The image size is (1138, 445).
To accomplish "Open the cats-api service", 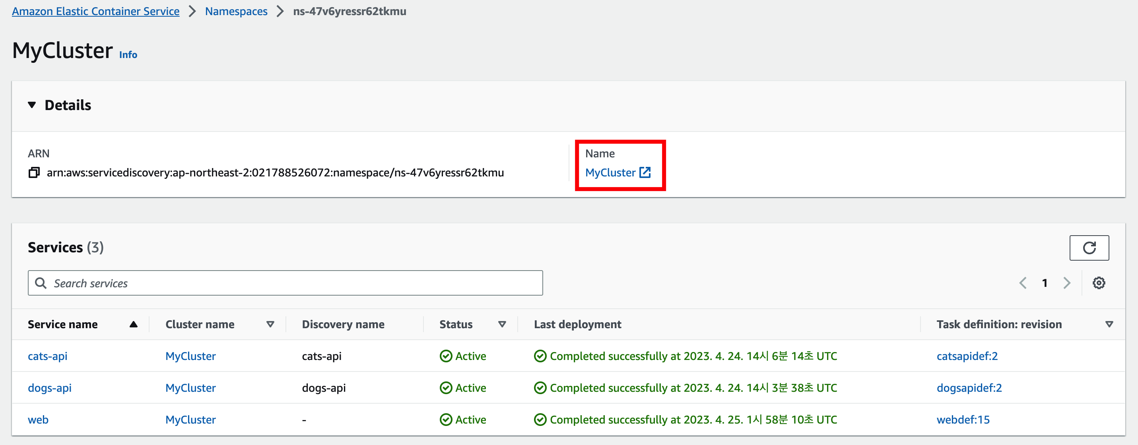I will (48, 356).
